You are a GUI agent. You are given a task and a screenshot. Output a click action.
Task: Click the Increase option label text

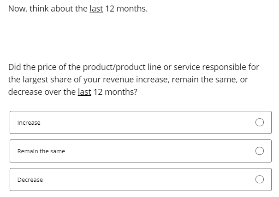(29, 123)
